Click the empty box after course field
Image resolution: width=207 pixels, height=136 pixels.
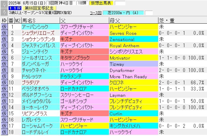(149, 13)
